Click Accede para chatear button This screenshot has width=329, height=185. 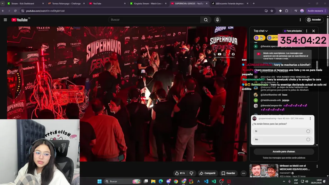click(x=284, y=152)
